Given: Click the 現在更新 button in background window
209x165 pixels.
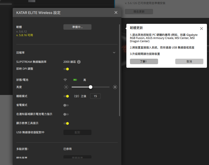Looking at the screenshot, I should (139, 12).
